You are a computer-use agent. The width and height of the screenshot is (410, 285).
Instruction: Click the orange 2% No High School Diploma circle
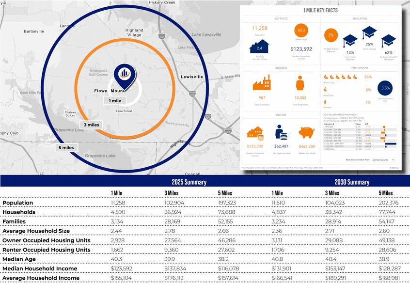pos(331,35)
